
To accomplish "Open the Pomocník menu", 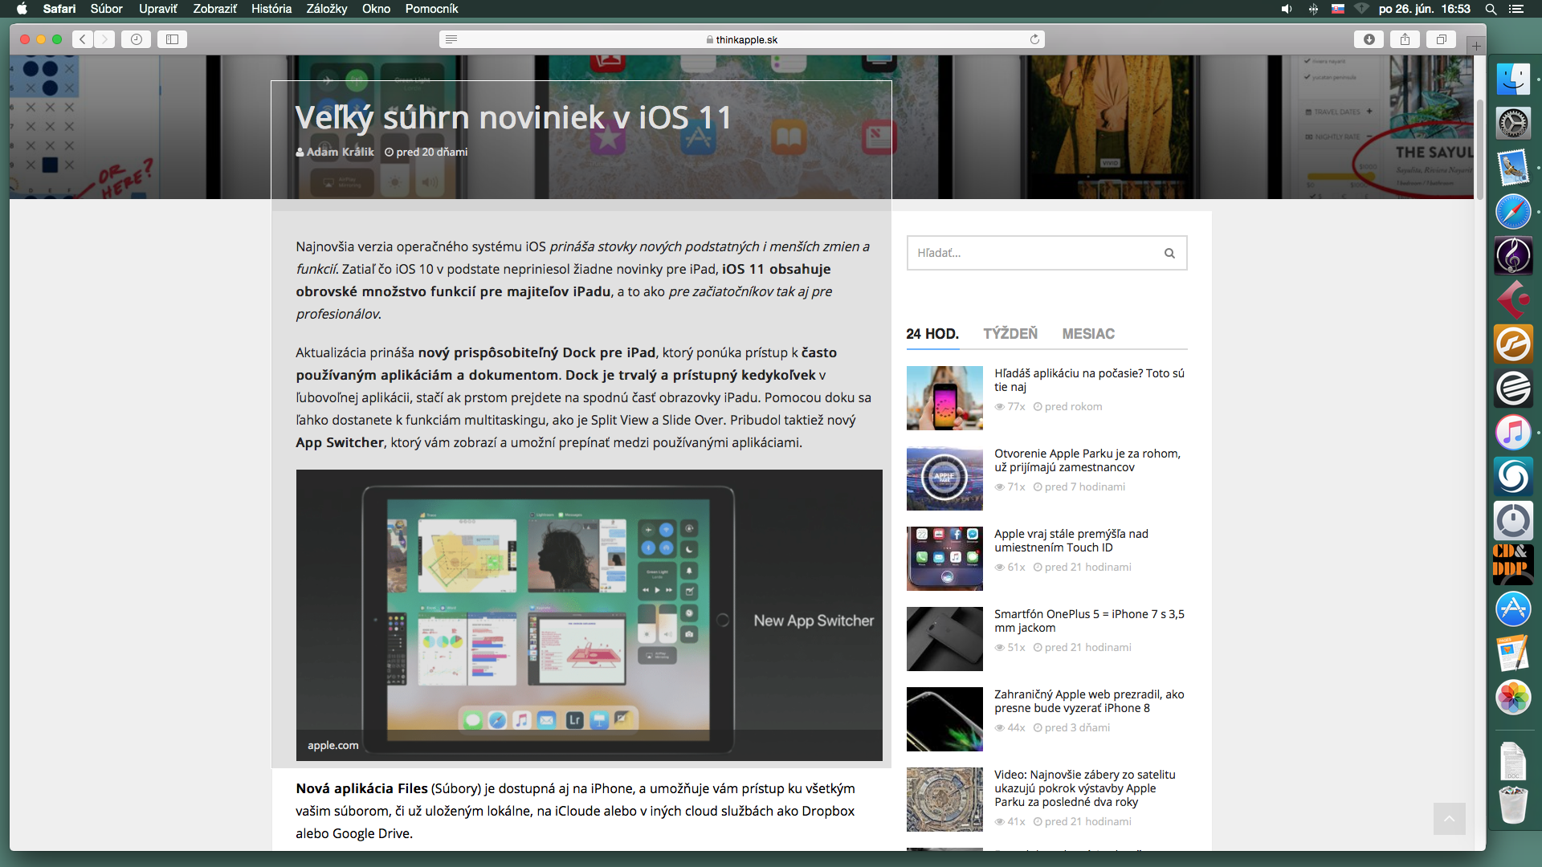I will (431, 9).
